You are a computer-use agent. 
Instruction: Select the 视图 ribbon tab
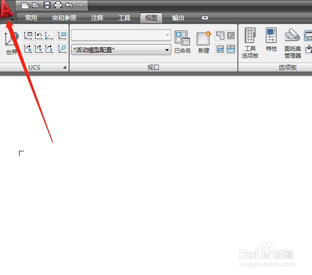[151, 18]
